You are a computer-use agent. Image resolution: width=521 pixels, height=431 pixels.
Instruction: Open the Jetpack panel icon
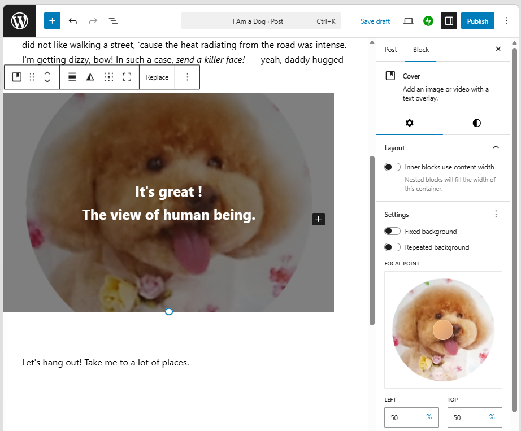428,21
